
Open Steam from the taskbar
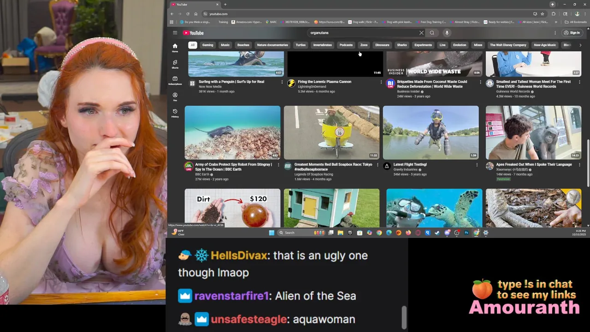[437, 232]
